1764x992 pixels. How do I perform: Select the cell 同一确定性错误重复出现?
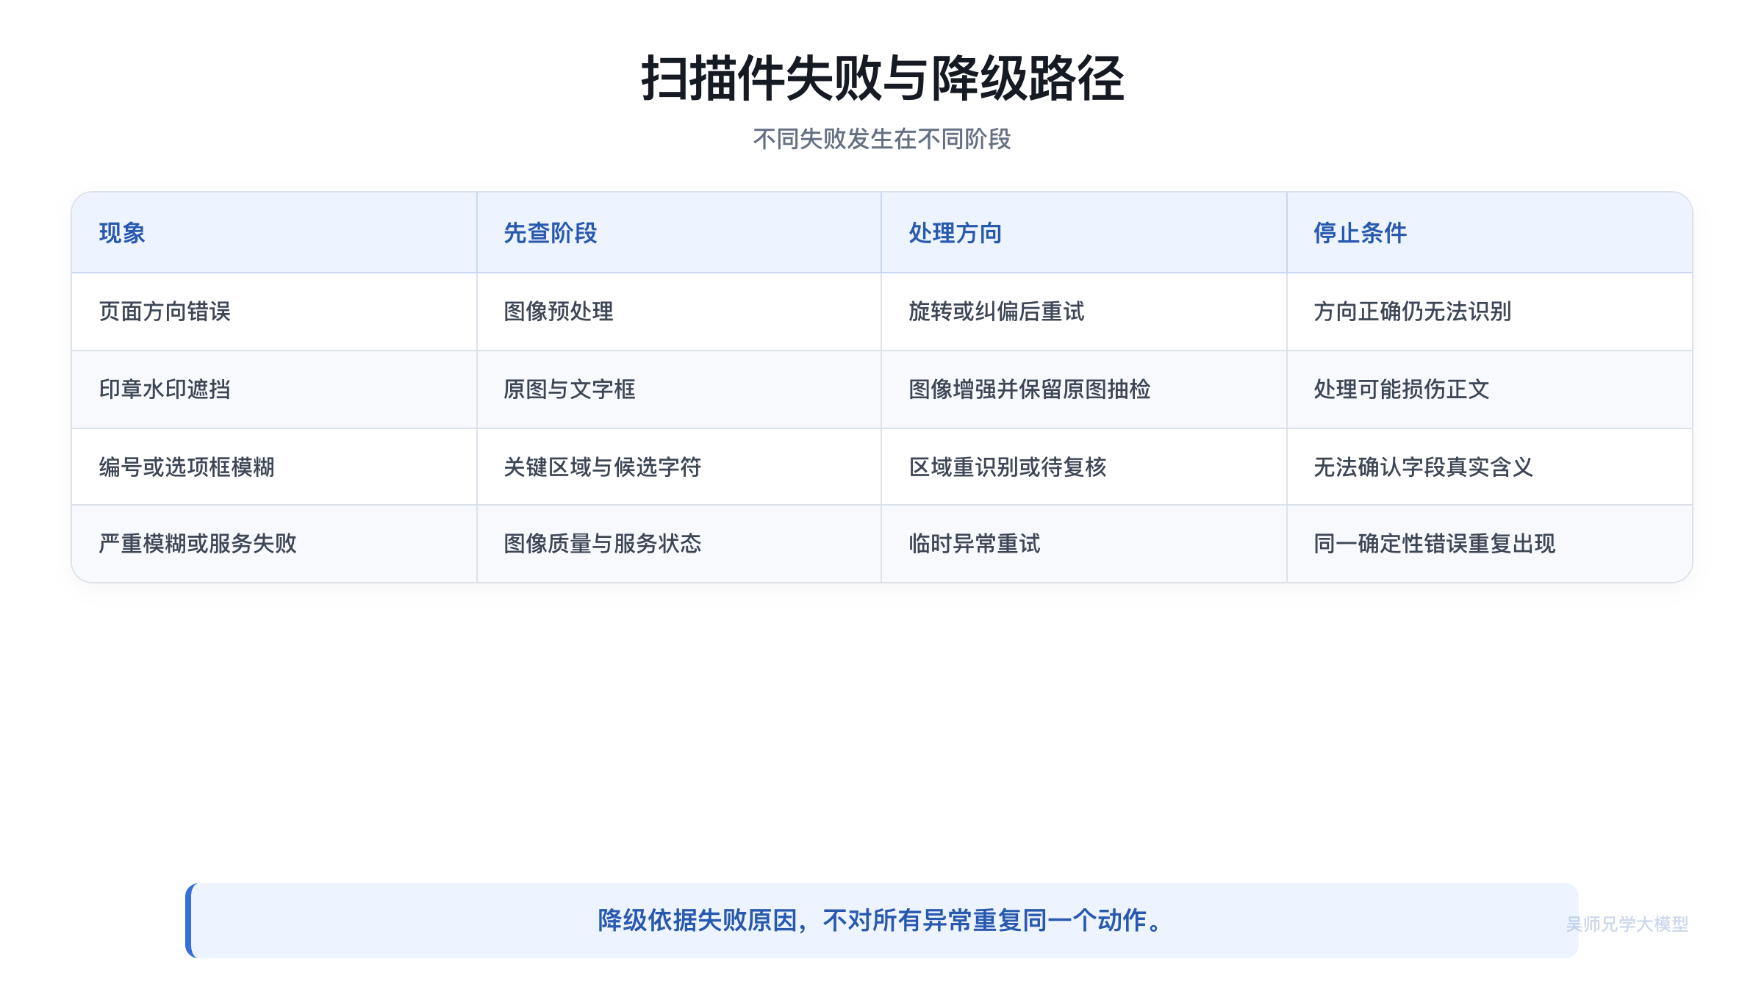[1490, 544]
